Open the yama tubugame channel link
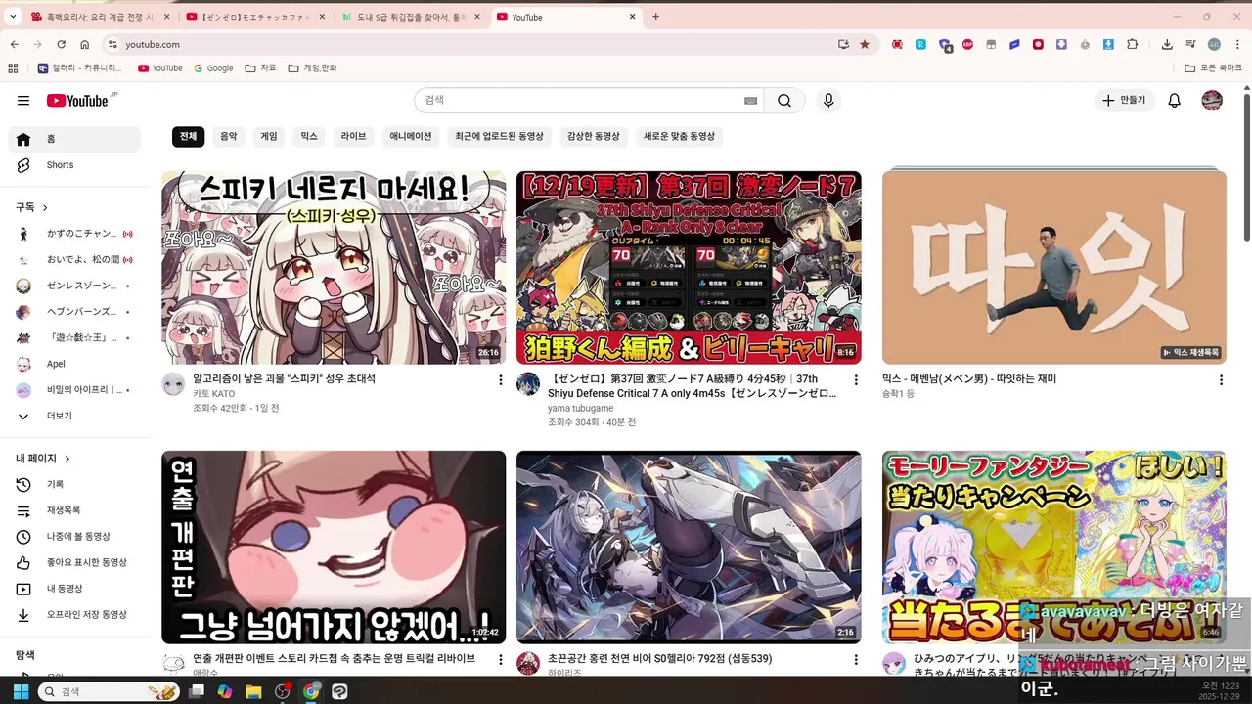This screenshot has width=1252, height=704. click(x=581, y=408)
